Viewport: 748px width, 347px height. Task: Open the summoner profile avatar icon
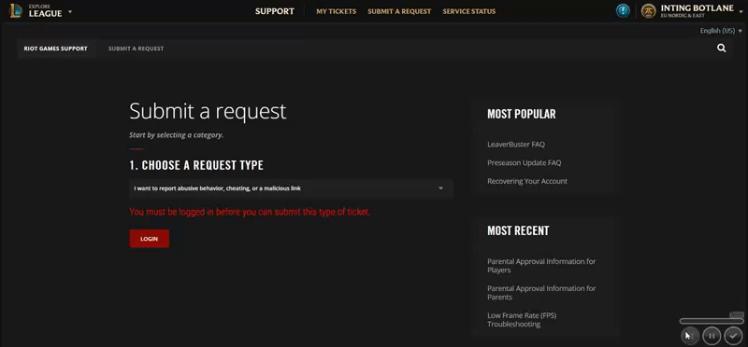[648, 11]
